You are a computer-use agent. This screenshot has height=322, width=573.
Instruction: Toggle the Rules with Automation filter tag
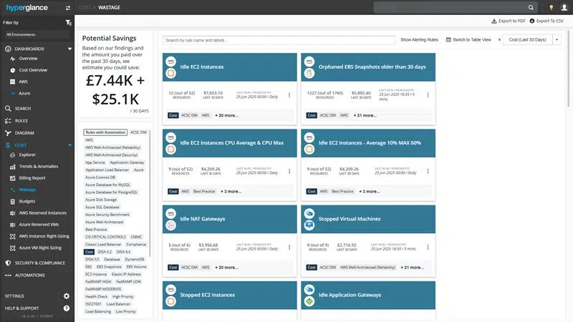click(105, 132)
